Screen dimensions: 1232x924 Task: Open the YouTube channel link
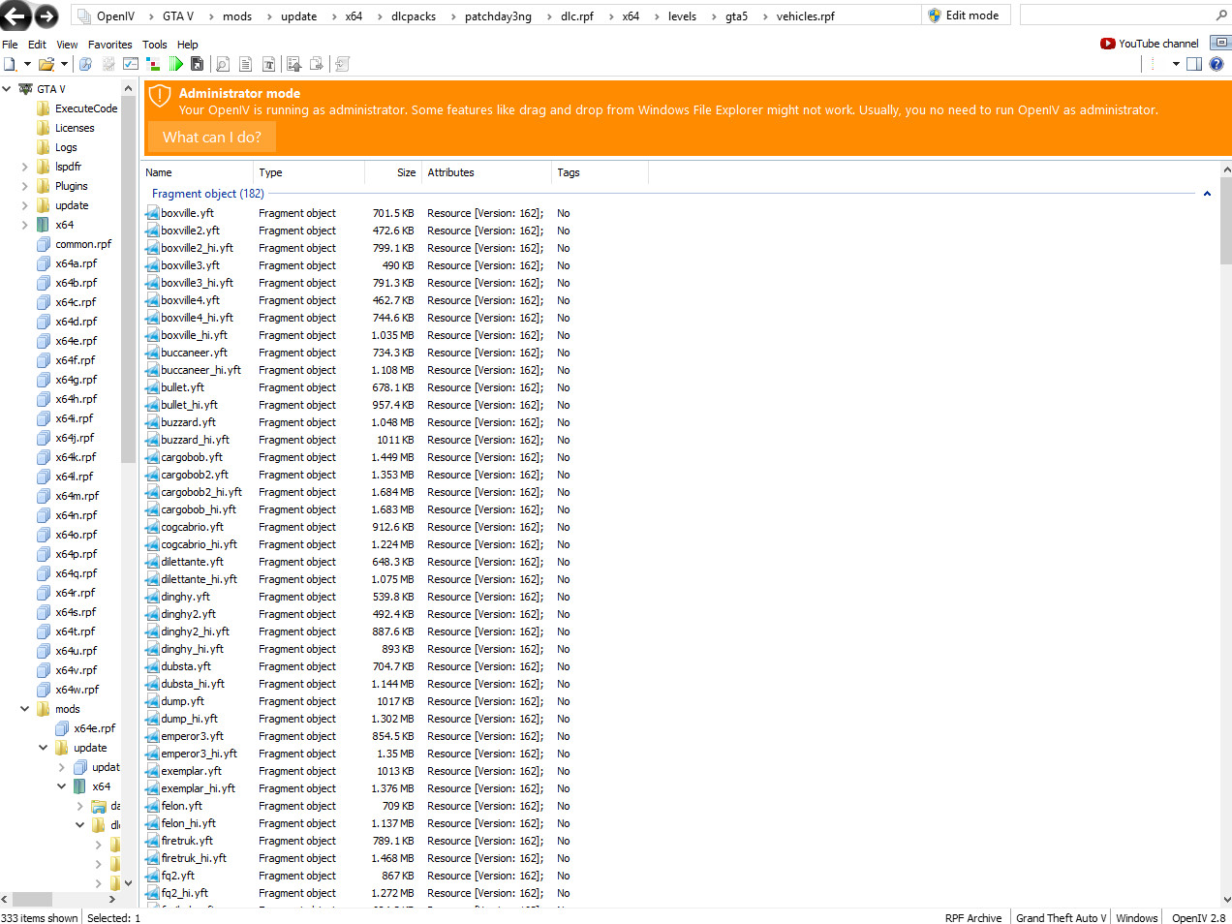click(1150, 44)
